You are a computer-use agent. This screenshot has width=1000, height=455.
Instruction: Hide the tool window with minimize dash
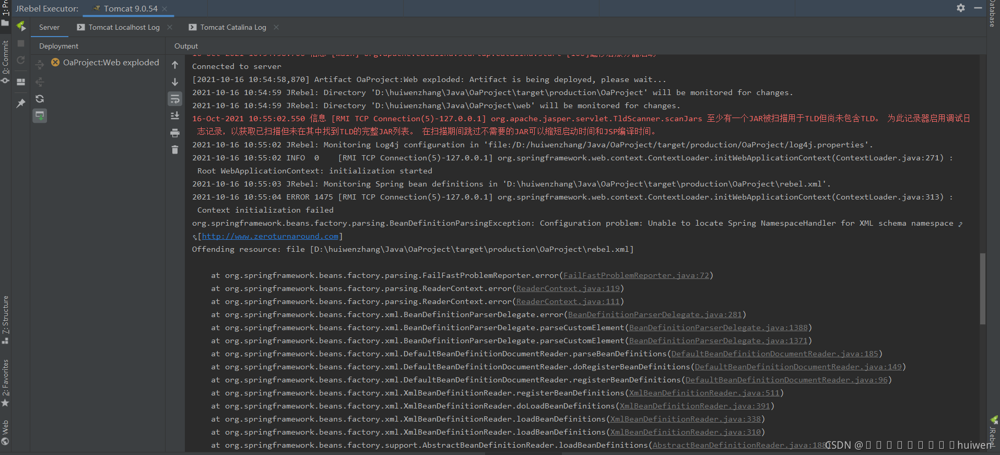pos(978,8)
